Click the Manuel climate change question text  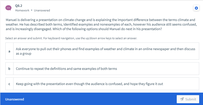[x=101, y=25]
